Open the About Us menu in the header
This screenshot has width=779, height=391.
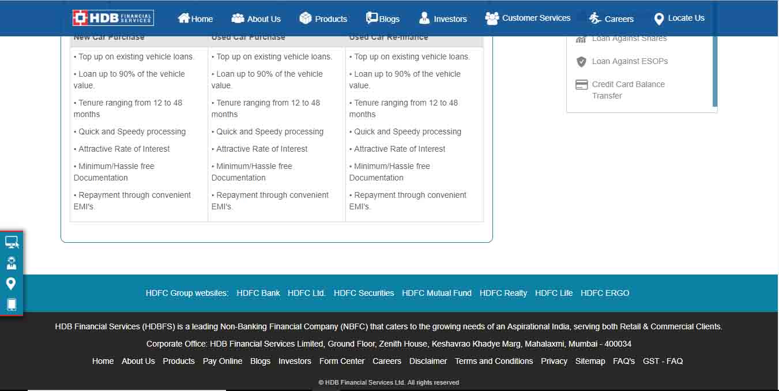click(x=256, y=18)
